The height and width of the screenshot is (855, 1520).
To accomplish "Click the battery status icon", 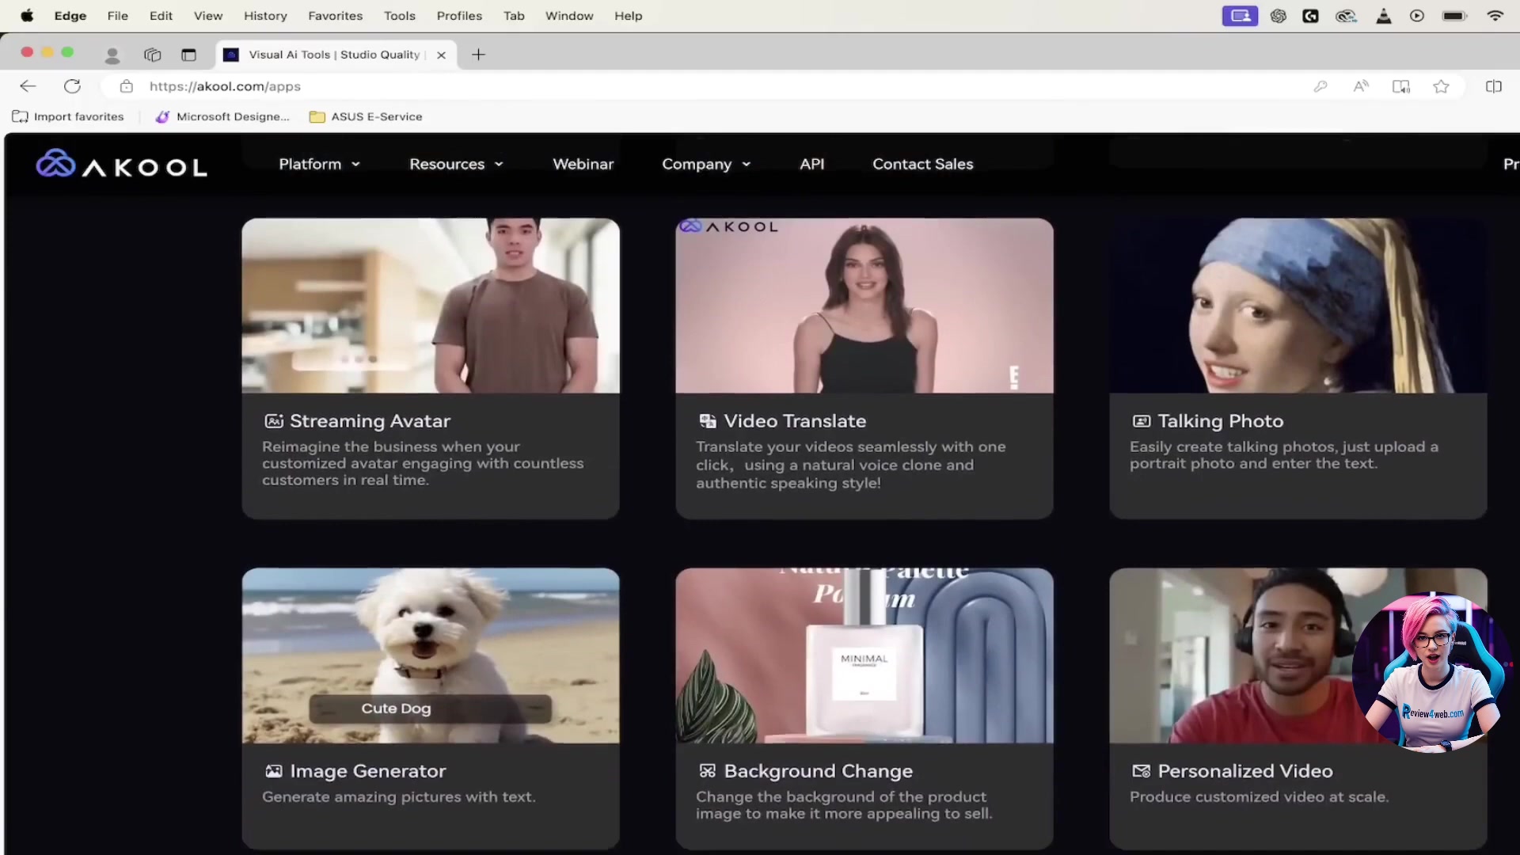I will click(x=1455, y=16).
